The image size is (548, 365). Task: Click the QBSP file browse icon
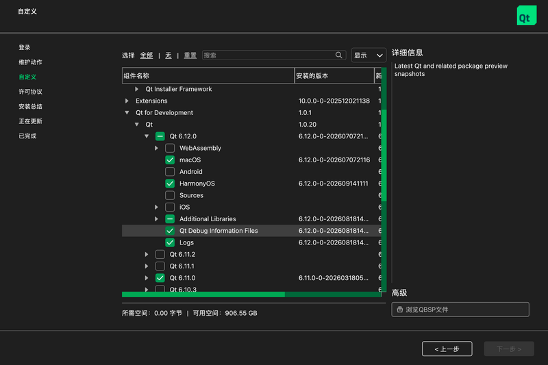click(400, 310)
